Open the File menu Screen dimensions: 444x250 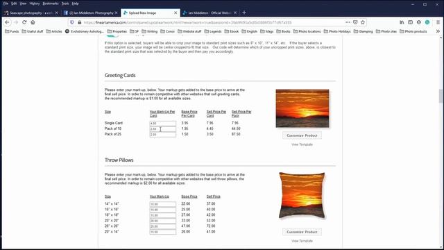click(6, 3)
